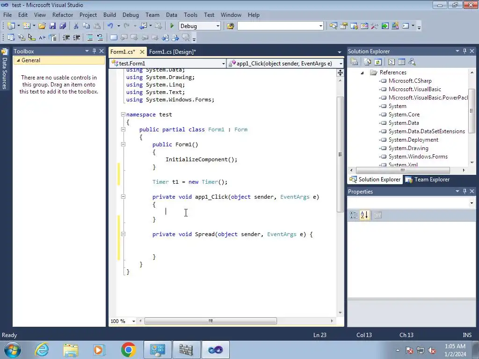Open Internet Explorer from the taskbar
The image size is (479, 359).
tap(42, 350)
